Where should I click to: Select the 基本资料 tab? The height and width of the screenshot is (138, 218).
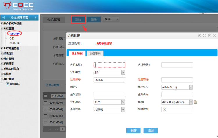[x=77, y=53]
